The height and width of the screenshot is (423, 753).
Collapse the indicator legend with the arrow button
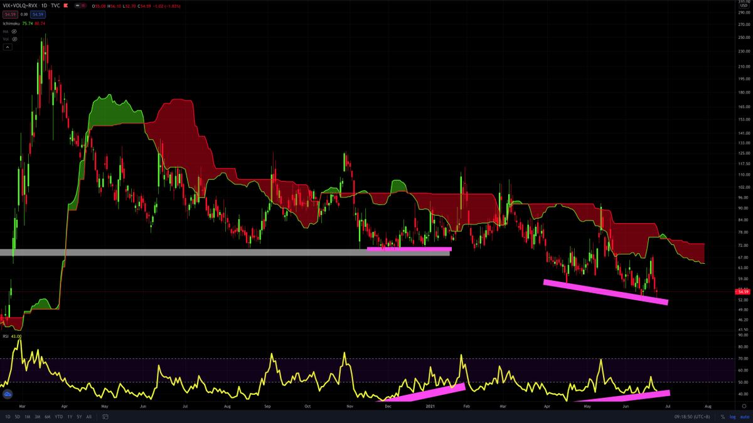7,47
